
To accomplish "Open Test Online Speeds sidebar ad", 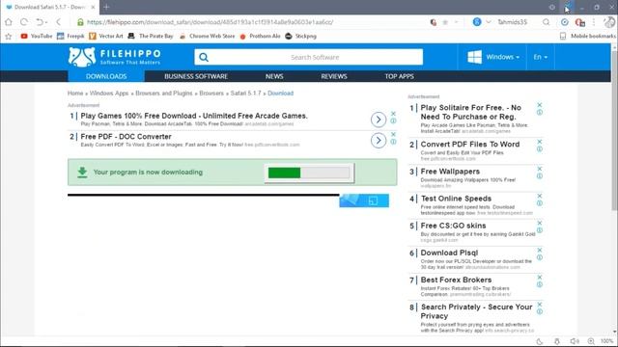I will click(456, 199).
